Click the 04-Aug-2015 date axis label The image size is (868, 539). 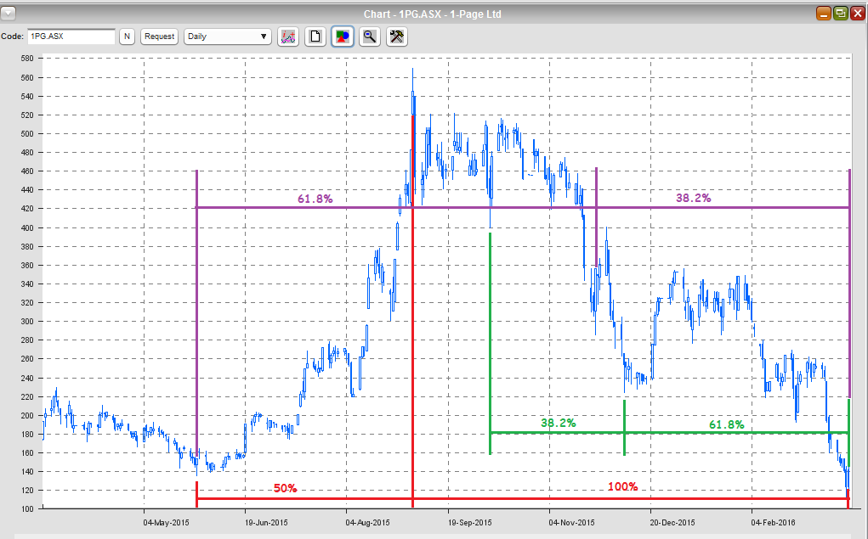367,522
